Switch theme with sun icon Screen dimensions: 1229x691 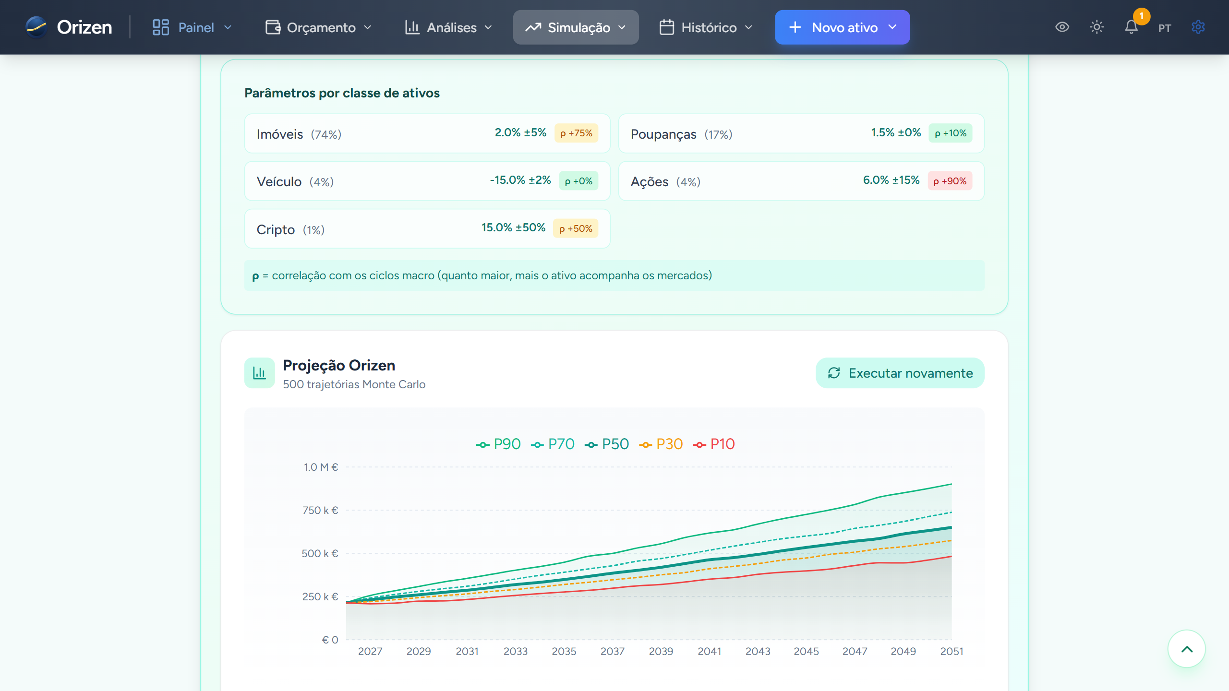pyautogui.click(x=1096, y=27)
